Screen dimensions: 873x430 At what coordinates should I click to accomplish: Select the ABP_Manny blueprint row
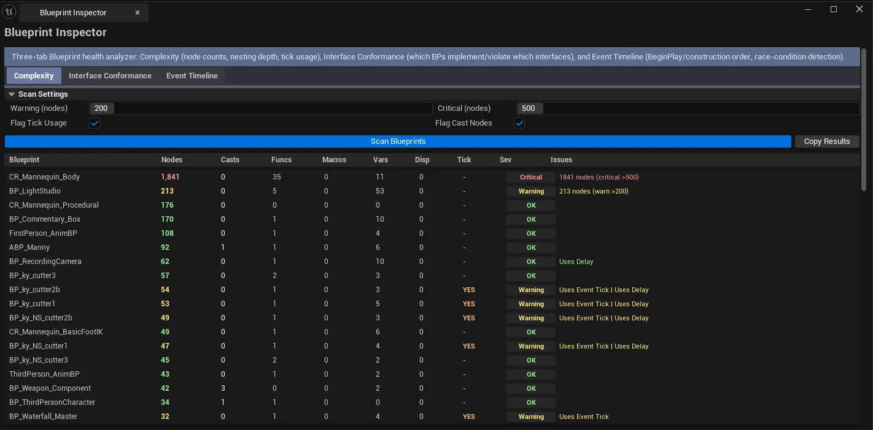[432, 247]
